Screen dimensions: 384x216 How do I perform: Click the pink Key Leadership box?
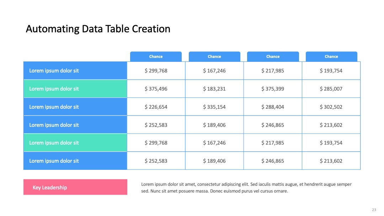click(75, 187)
